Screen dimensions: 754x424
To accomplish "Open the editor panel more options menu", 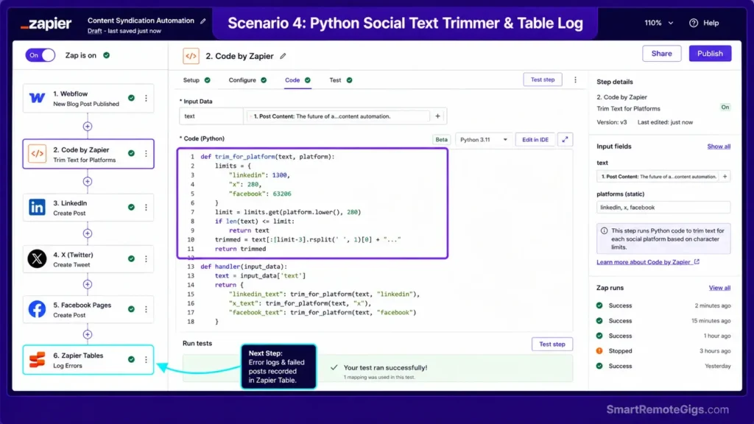I will pyautogui.click(x=575, y=79).
